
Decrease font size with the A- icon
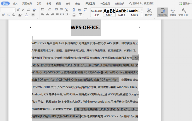click(x=24, y=10)
